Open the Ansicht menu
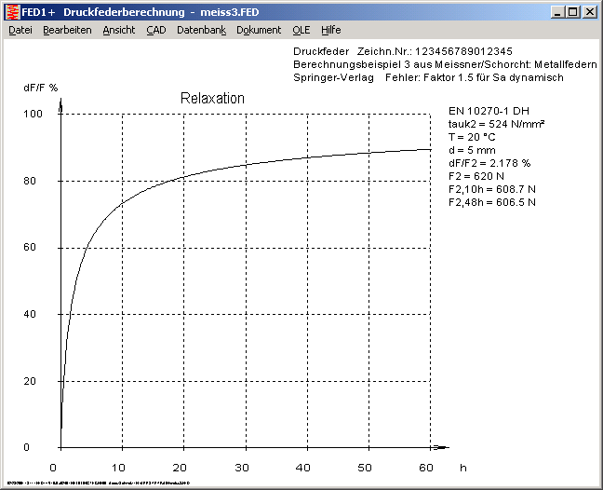 (118, 30)
